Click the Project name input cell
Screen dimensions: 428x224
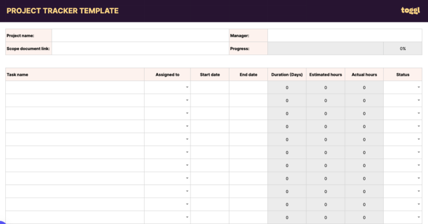point(141,36)
